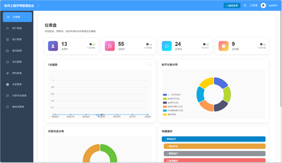Toggle the java技术讨论 legend swatch

pyautogui.click(x=165, y=99)
